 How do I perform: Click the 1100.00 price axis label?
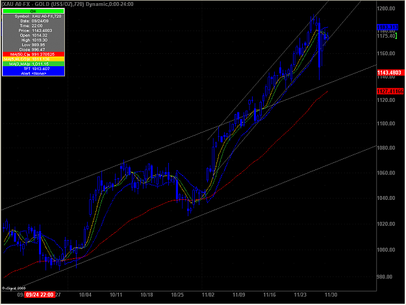[x=386, y=123]
